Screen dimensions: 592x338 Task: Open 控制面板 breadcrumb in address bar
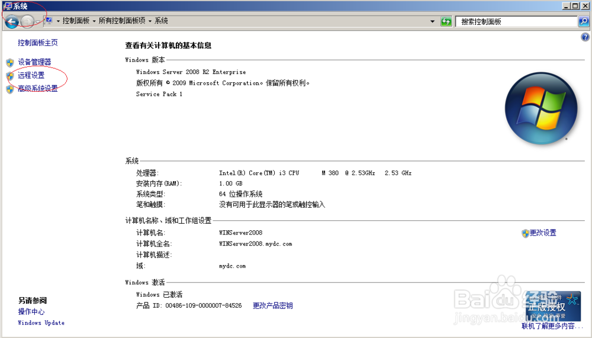click(x=76, y=21)
